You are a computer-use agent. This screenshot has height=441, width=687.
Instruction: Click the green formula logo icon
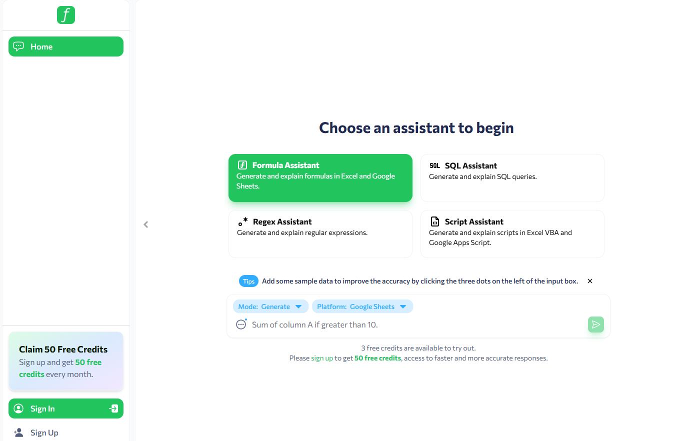click(66, 15)
